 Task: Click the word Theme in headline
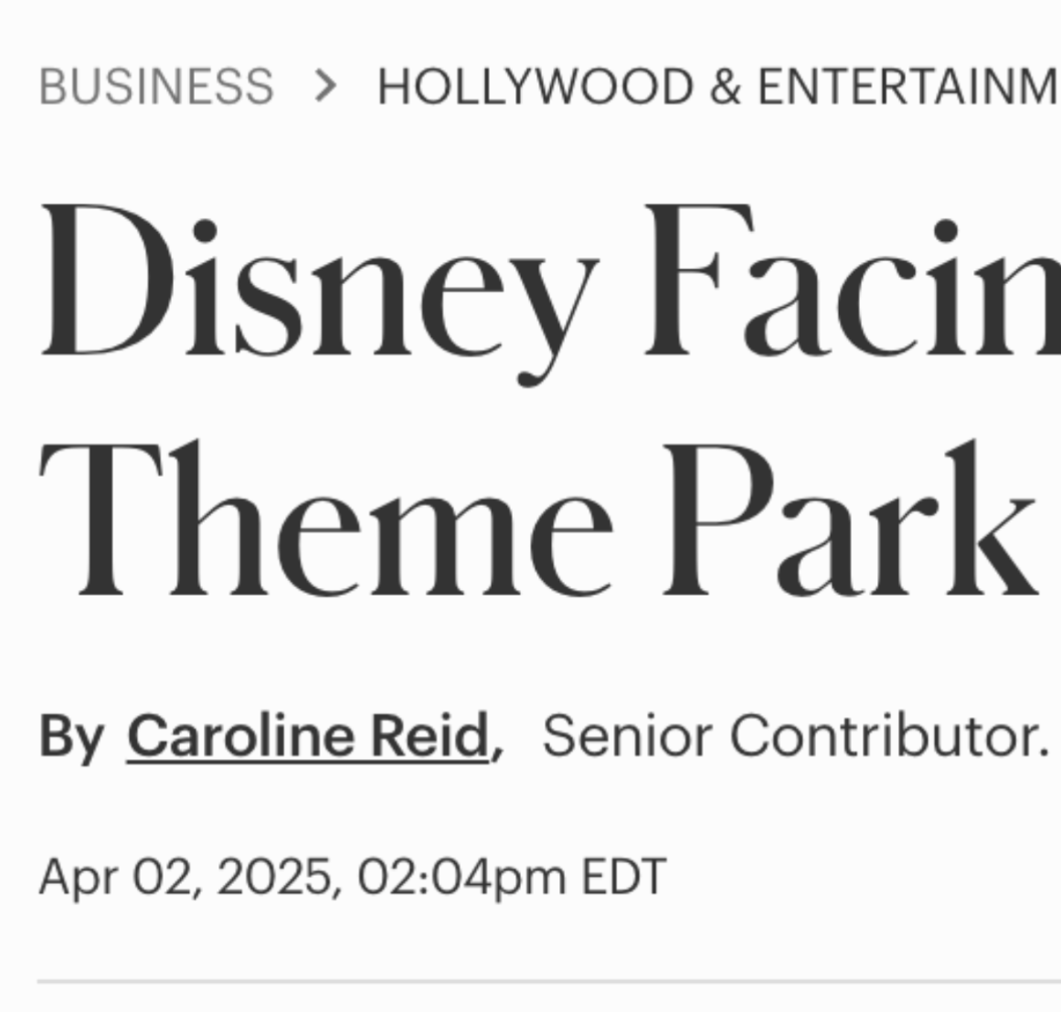coord(326,518)
